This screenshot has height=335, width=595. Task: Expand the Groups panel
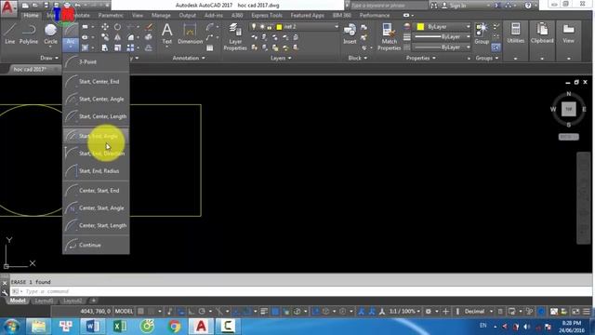point(487,58)
